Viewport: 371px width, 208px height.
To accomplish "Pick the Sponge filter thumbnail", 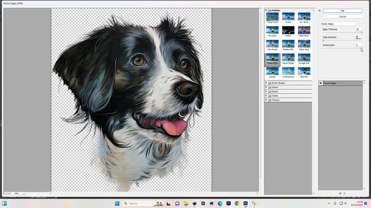I will click(272, 72).
